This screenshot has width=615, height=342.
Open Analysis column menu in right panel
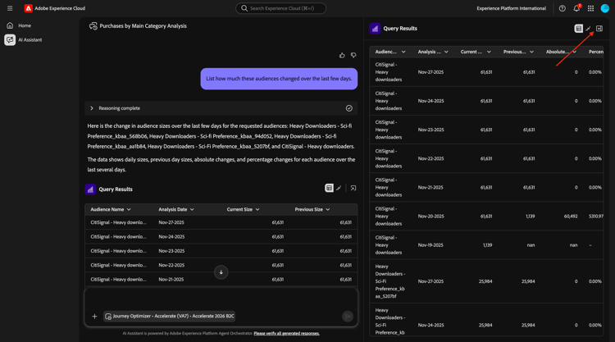click(x=446, y=52)
